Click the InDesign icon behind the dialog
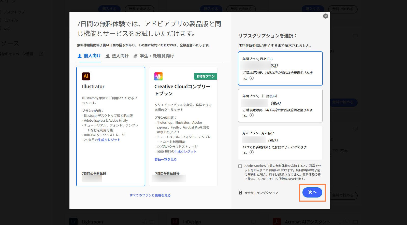 [x=175, y=221]
